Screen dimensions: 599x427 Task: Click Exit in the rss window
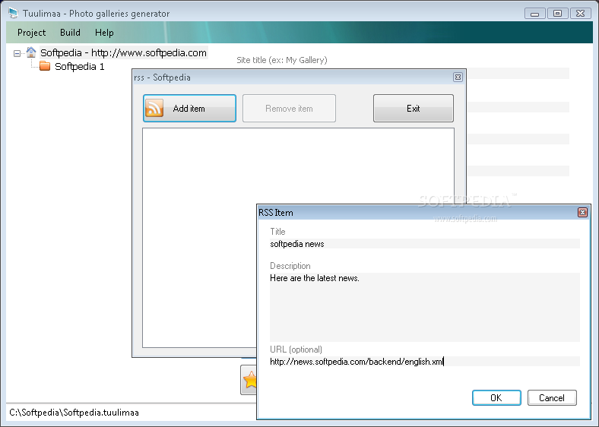(414, 109)
